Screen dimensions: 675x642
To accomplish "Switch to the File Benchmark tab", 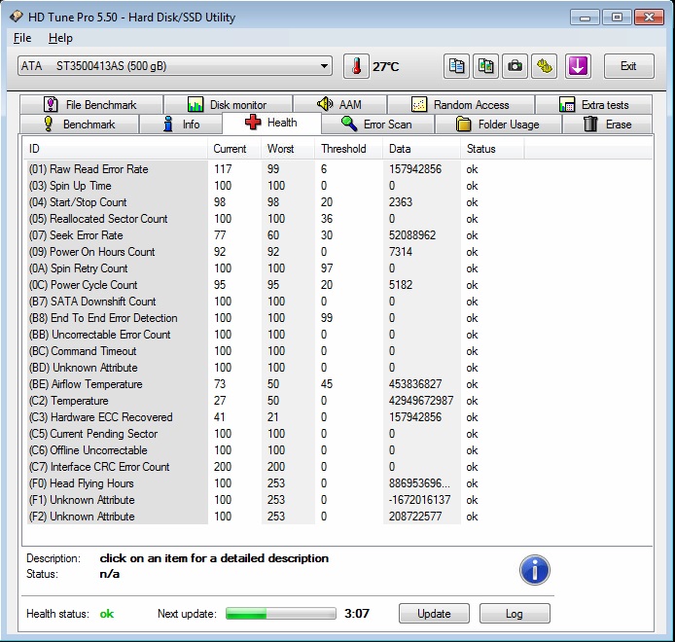I will coord(91,105).
